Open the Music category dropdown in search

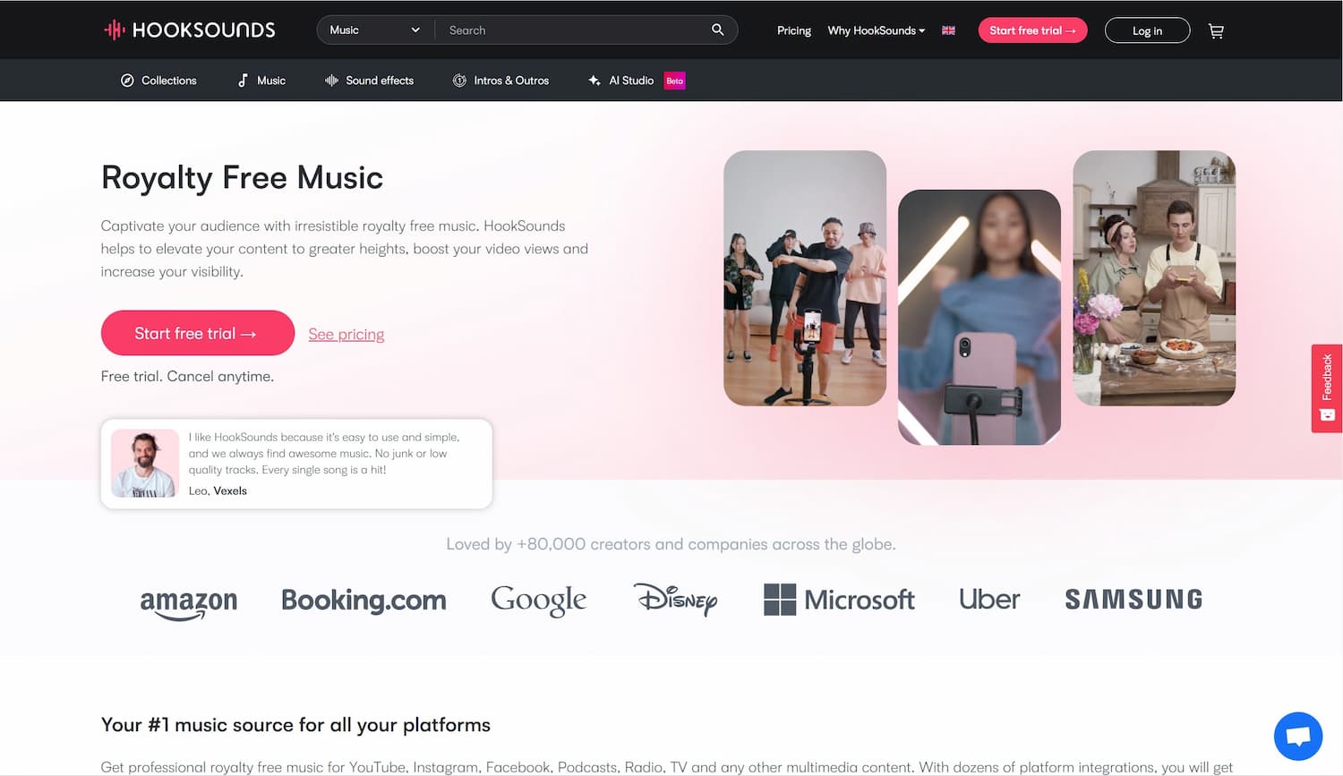375,30
